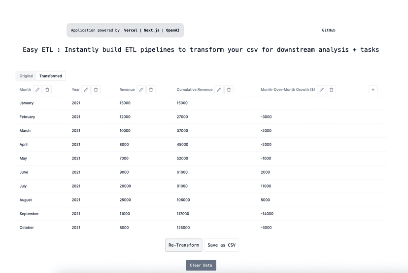The height and width of the screenshot is (273, 408).
Task: Click cumulative revenue value 37000
Action: pyautogui.click(x=182, y=131)
